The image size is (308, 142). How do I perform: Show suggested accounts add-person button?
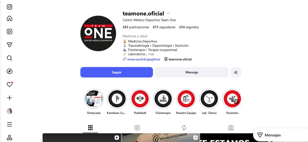236,72
